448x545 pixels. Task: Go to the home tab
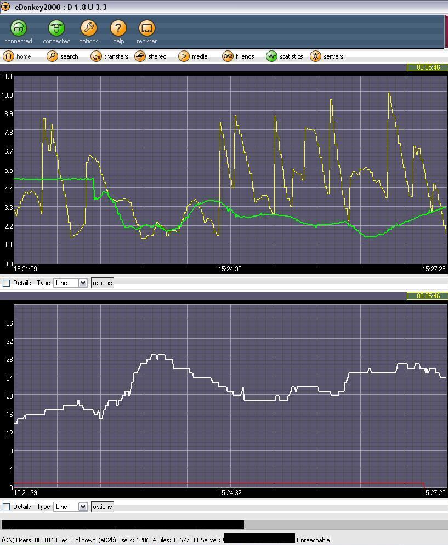(x=17, y=56)
